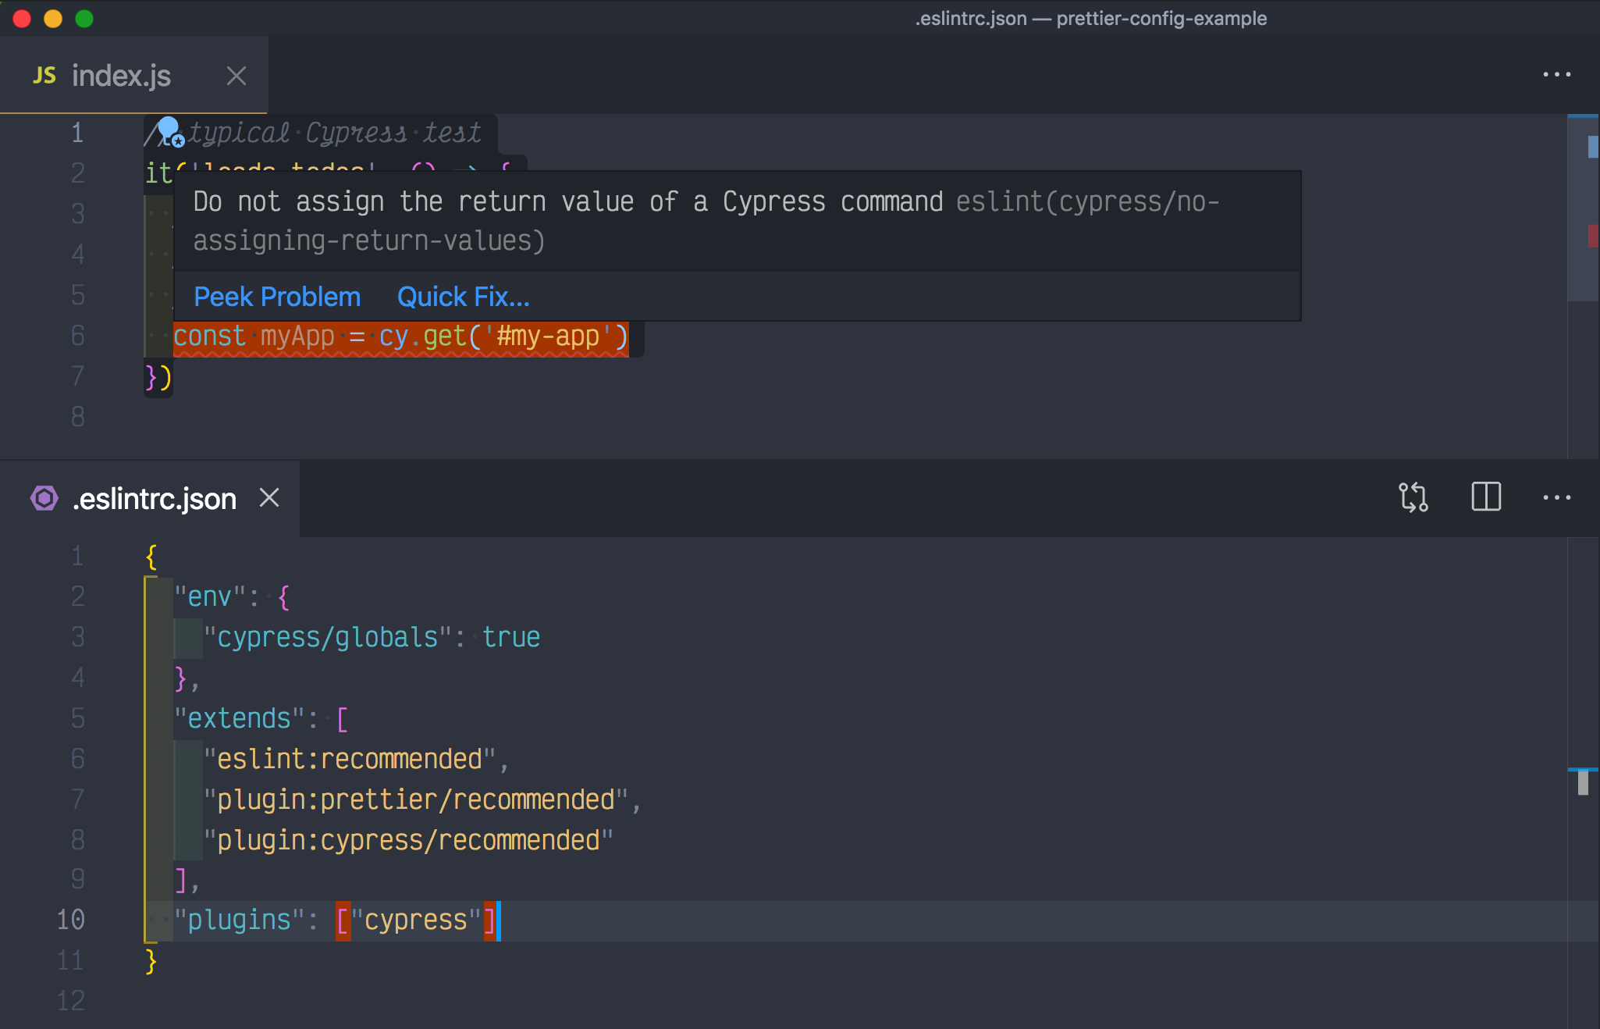
Task: Click the "plugin:cypress/recommended" string
Action: pyautogui.click(x=408, y=841)
